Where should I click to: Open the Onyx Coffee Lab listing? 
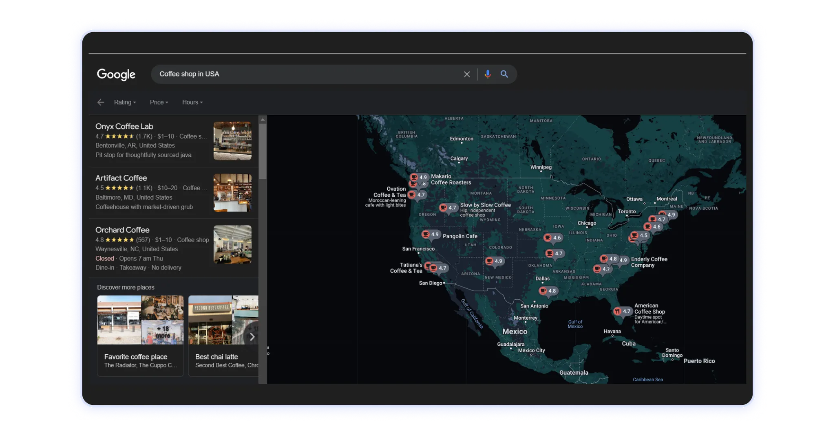(124, 127)
